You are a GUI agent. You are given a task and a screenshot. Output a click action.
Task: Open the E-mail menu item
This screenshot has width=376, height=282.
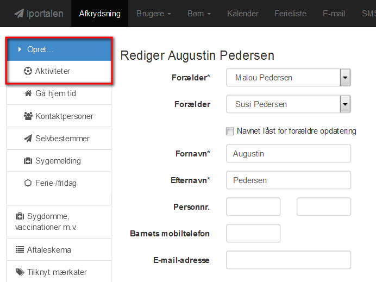(334, 14)
